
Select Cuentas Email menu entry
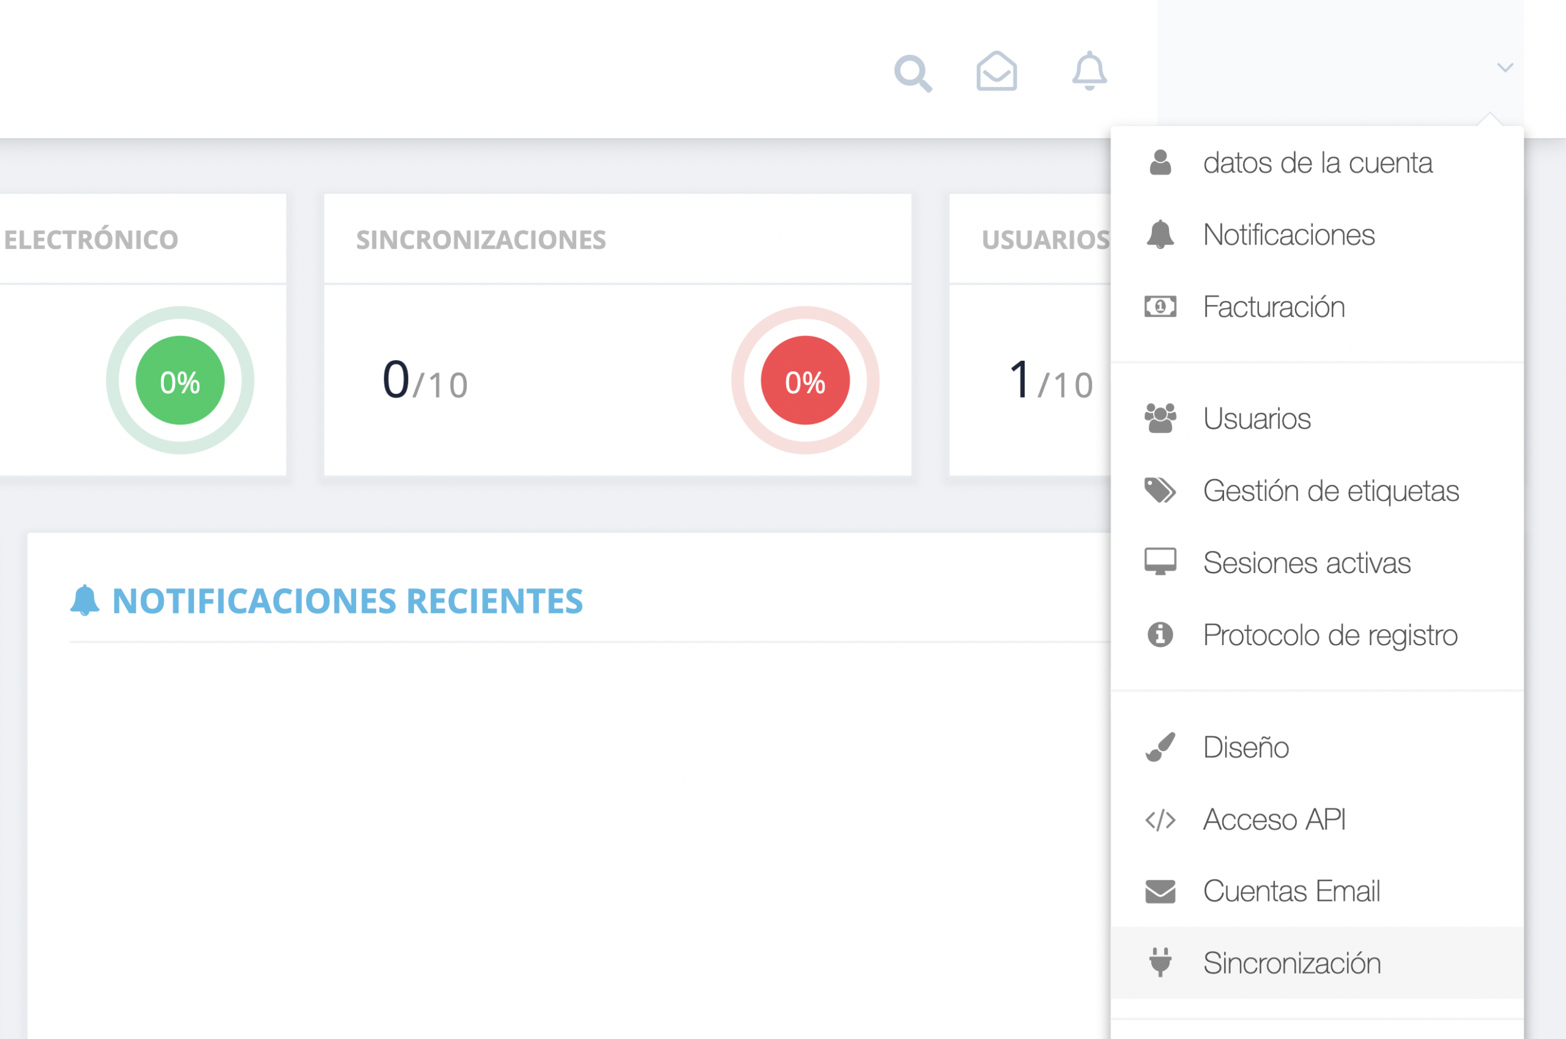[x=1317, y=891]
